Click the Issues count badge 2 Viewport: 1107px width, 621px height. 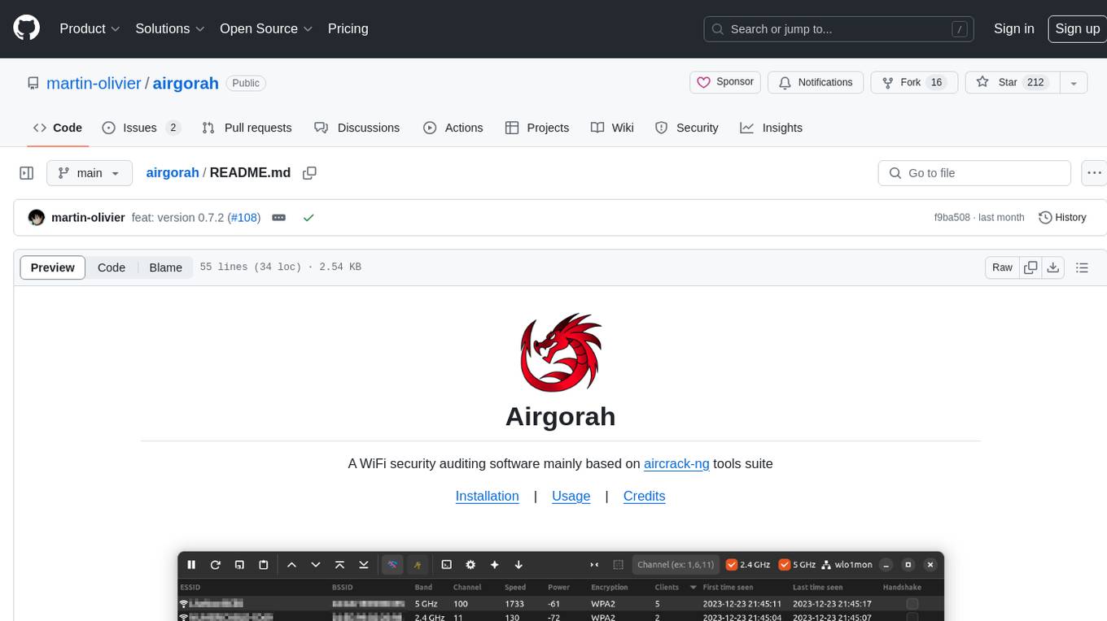point(173,128)
